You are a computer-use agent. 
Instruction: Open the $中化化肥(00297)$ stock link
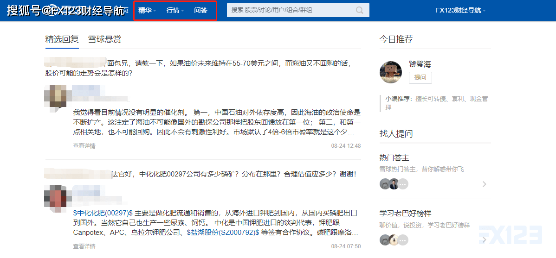coord(103,213)
